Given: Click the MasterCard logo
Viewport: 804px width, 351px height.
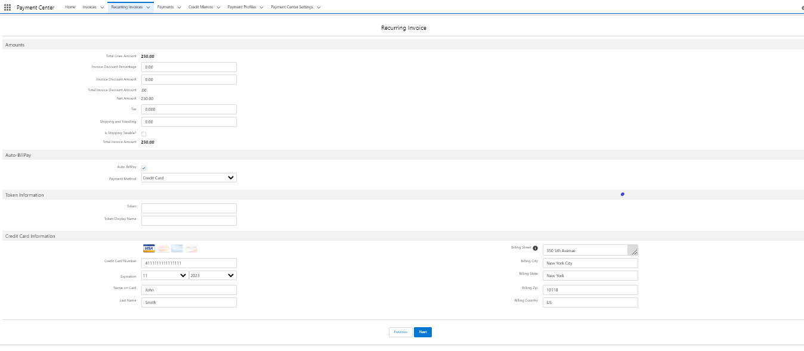Looking at the screenshot, I should 163,249.
